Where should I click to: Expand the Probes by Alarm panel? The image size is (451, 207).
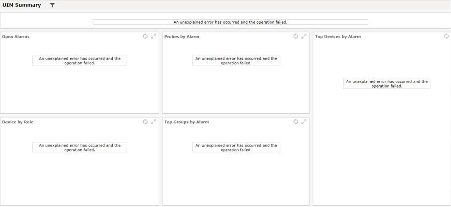304,36
